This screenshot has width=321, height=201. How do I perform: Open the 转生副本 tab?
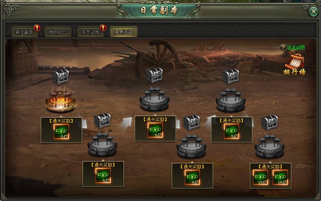(25, 32)
